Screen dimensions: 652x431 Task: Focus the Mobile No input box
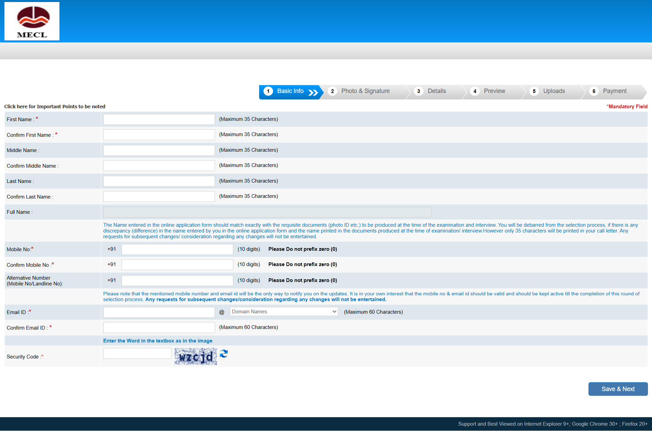click(x=177, y=249)
